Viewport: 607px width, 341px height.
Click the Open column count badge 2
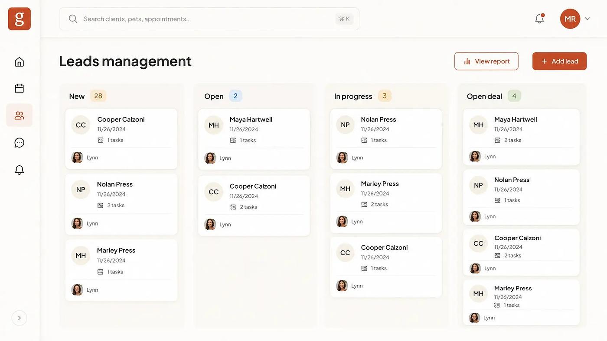pos(235,96)
